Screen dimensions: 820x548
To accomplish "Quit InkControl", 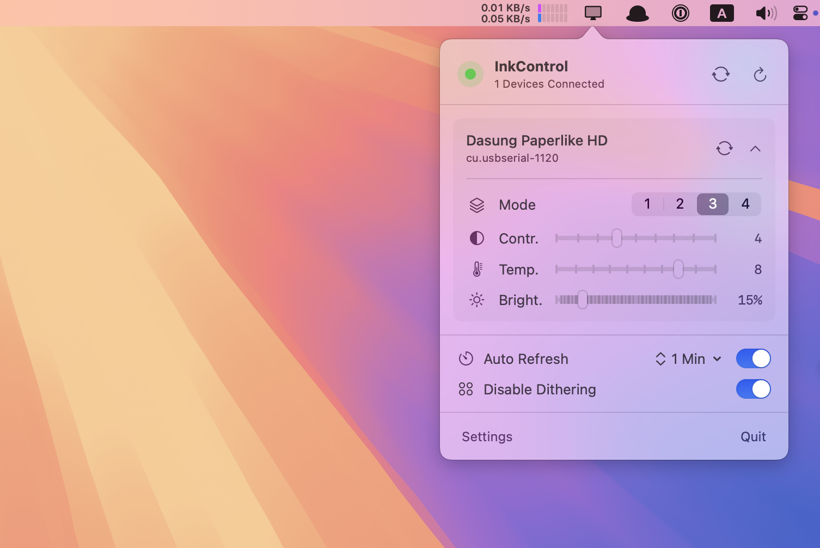I will click(753, 437).
